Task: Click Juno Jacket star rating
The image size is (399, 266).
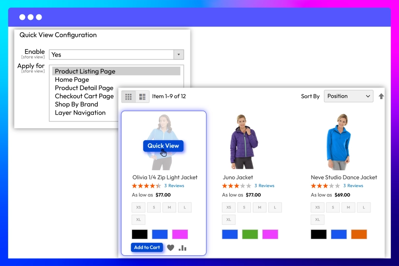Action: (236, 186)
